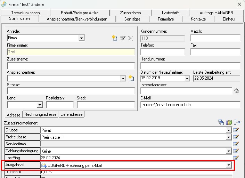This screenshot has width=245, height=178.
Task: Expand the Gruppe dropdown showing Privat
Action: [229, 130]
